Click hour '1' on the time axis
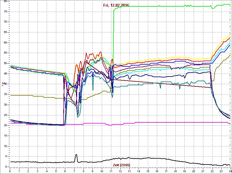This screenshot has width=232, height=174. 19,171
